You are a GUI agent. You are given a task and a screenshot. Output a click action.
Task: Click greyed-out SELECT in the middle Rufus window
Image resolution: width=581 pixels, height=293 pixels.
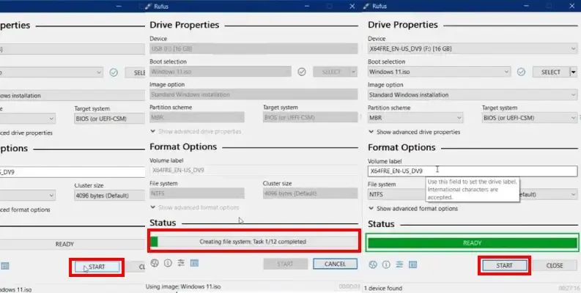(x=331, y=72)
